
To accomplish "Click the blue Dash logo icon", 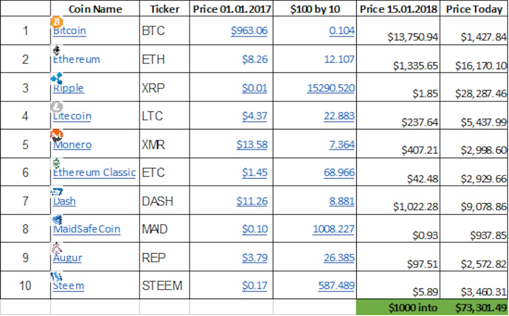I will (56, 192).
